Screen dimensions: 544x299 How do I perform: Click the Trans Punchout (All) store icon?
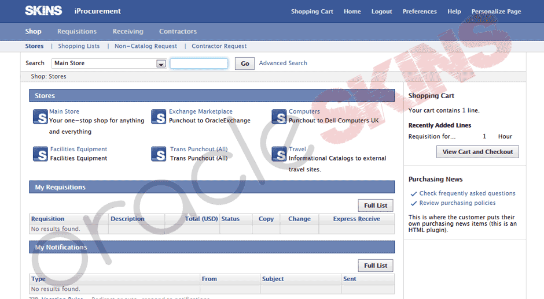pyautogui.click(x=159, y=154)
